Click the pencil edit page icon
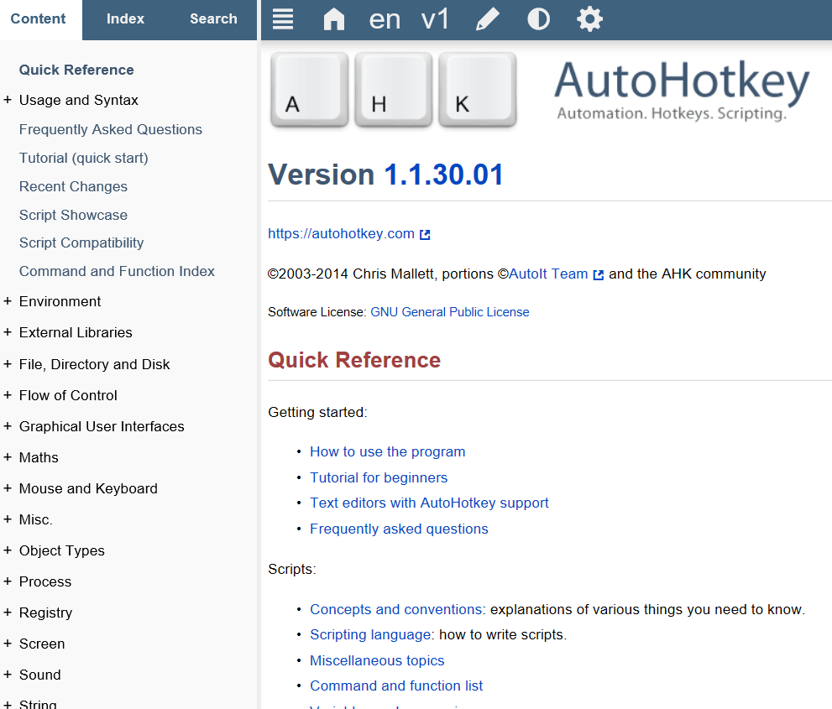Screen dimensions: 832x709 [487, 19]
